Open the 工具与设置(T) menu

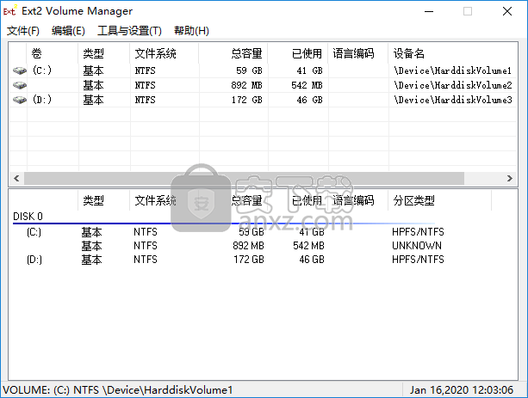[129, 31]
